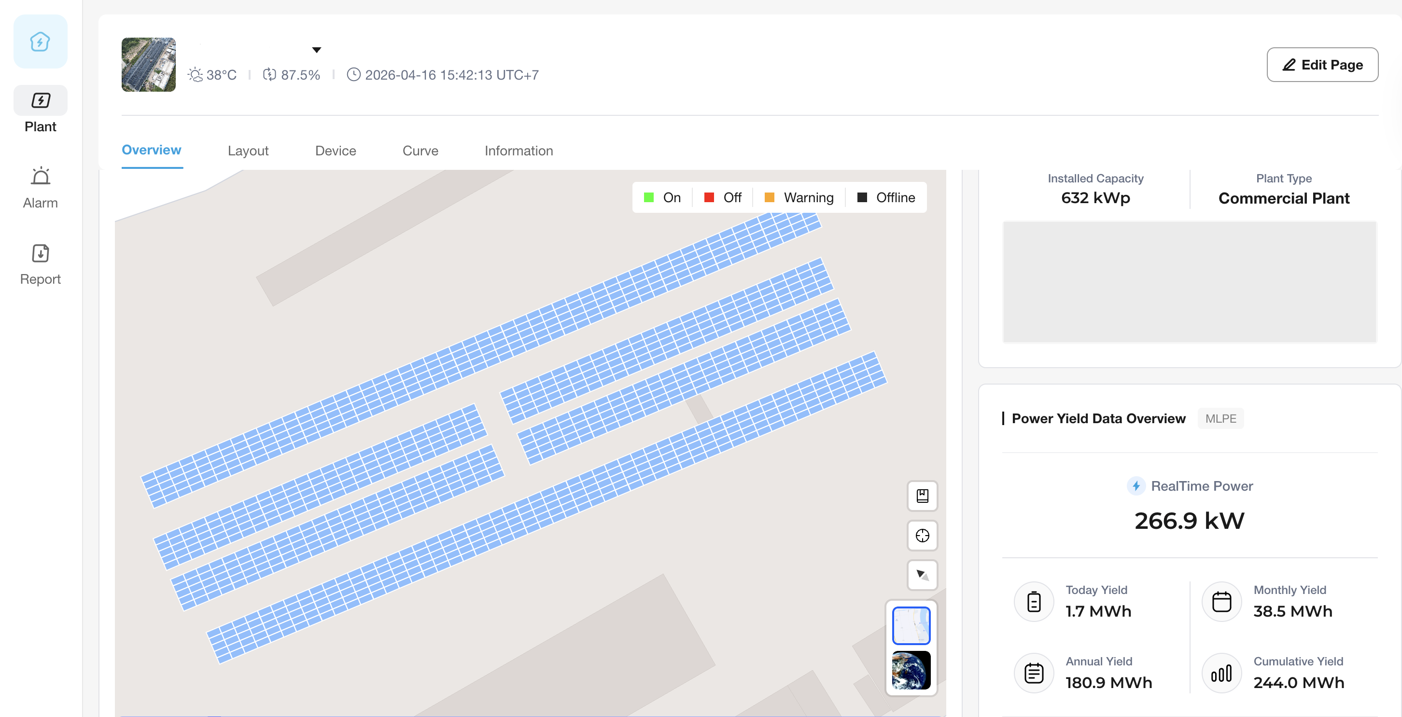
Task: Click the recenter crosshair map button
Action: pos(922,535)
